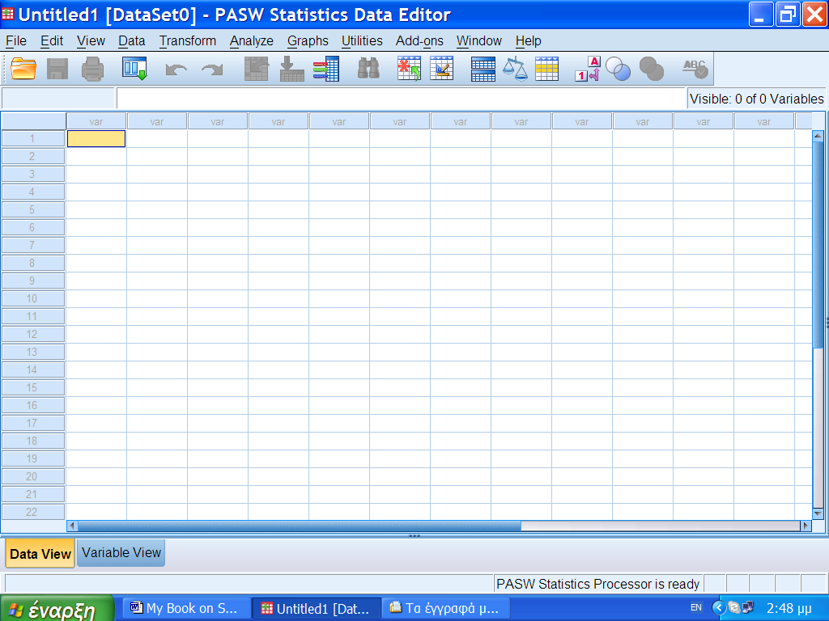Click the EN language indicator
The height and width of the screenshot is (621, 829).
(696, 608)
